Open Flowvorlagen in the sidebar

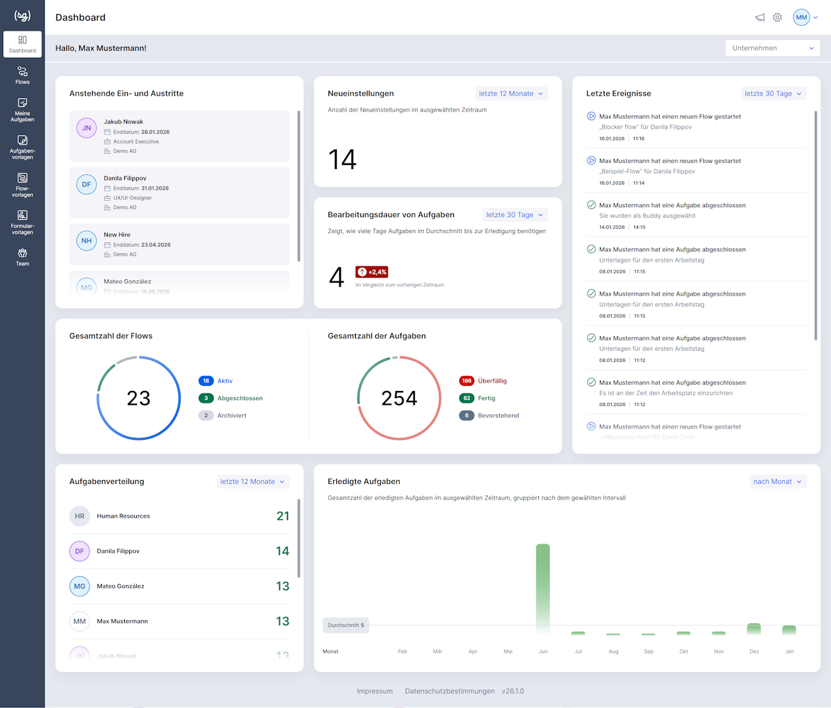[x=23, y=185]
